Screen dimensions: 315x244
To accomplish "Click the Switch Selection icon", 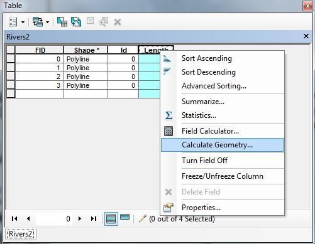I will [x=76, y=22].
